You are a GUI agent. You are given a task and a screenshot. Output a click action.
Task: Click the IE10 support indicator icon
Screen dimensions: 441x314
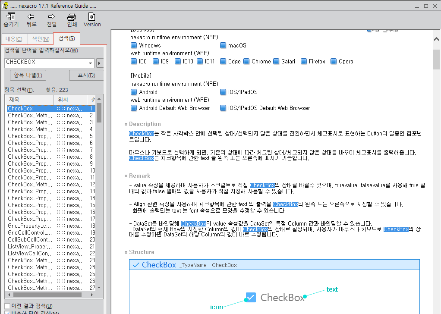tap(178, 61)
